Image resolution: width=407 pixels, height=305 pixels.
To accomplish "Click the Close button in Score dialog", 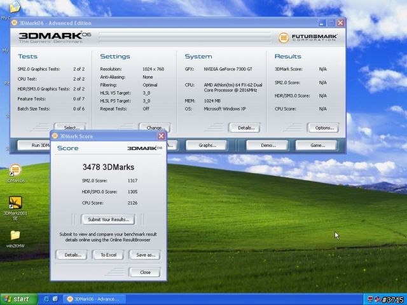I will point(145,273).
